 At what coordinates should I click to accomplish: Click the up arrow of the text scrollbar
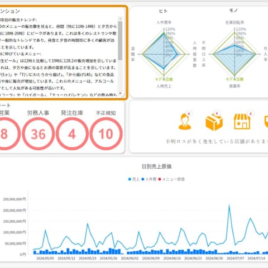(x=120, y=19)
